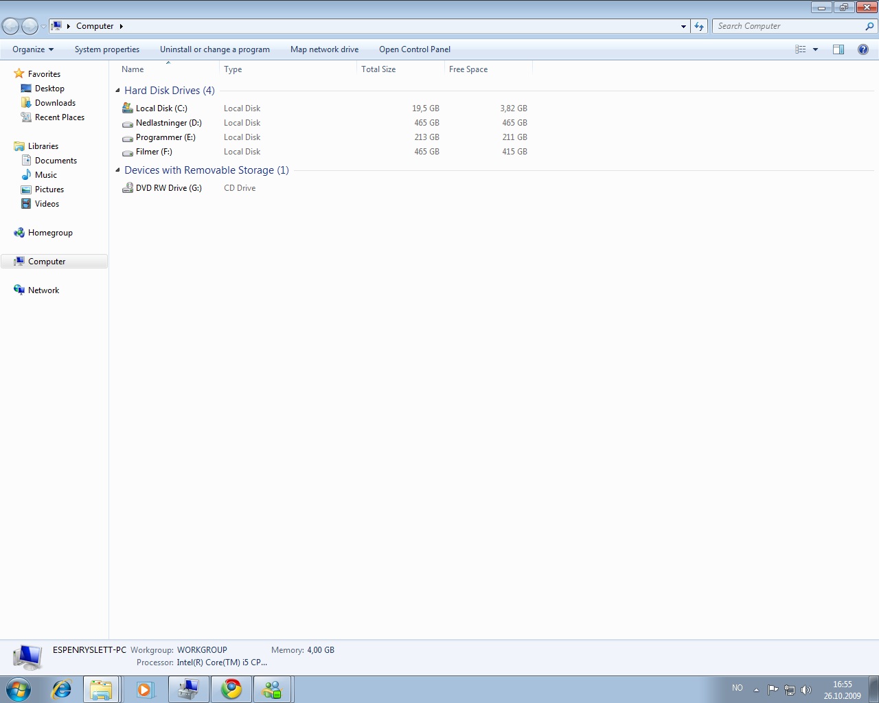The image size is (879, 703).
Task: Click the Forward navigation arrow
Action: pos(30,26)
